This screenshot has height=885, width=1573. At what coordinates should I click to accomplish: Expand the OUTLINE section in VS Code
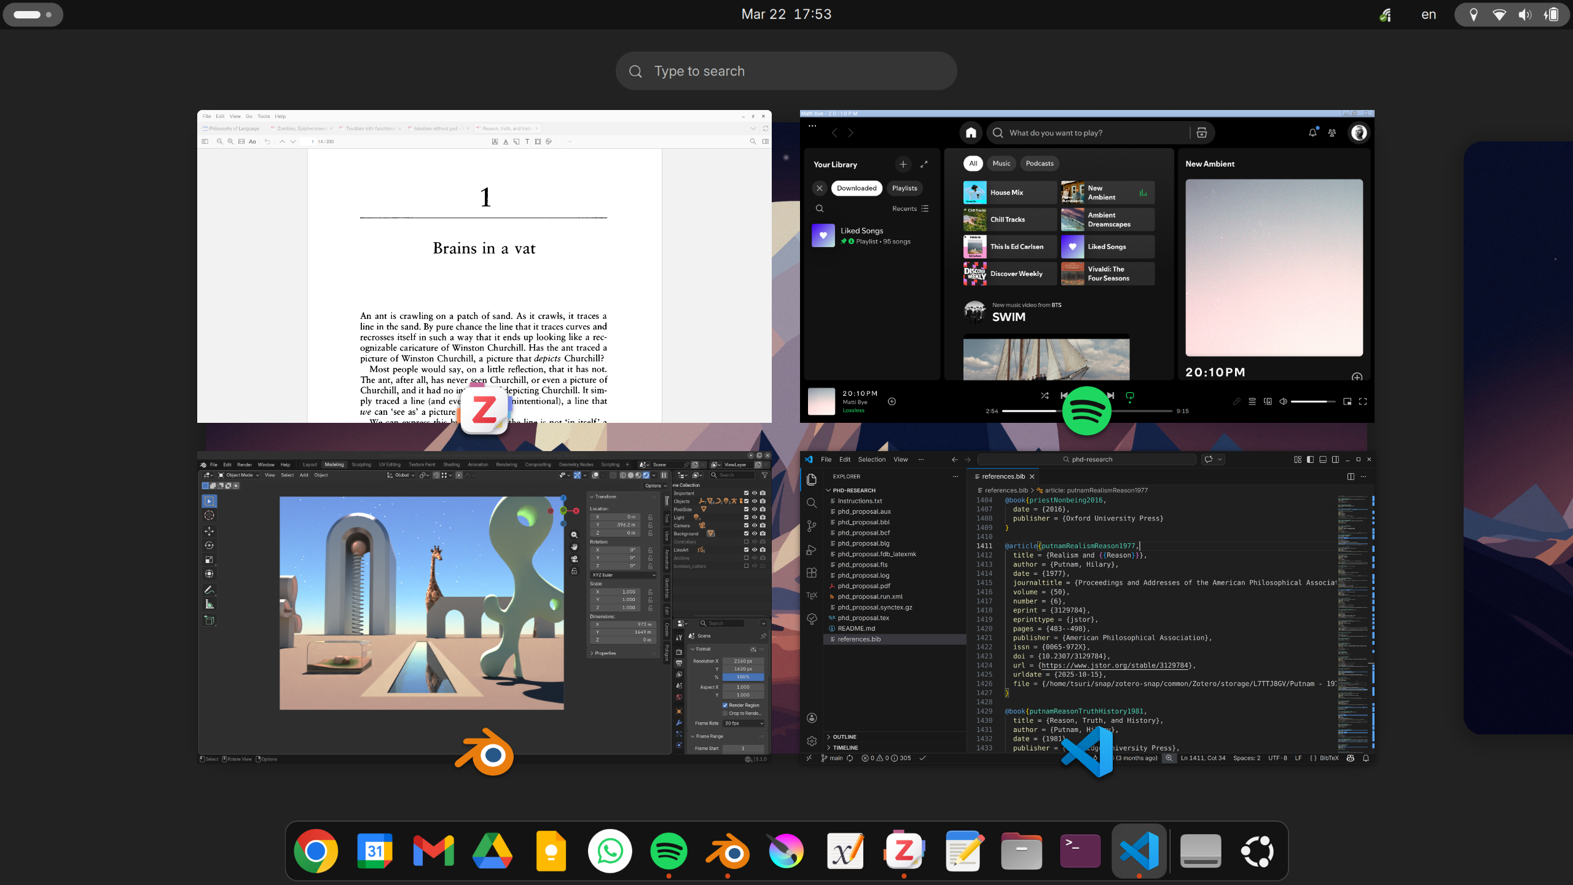click(x=844, y=736)
